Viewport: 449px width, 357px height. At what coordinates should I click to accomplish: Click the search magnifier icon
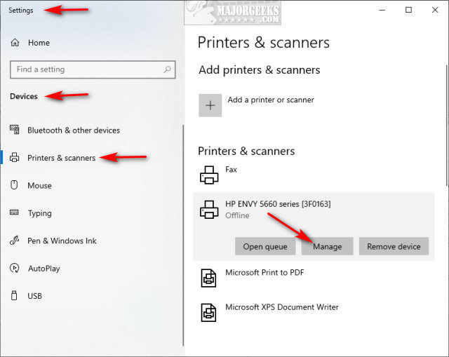coord(167,69)
